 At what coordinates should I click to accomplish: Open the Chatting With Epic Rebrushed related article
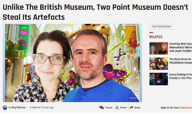pyautogui.click(x=181, y=47)
